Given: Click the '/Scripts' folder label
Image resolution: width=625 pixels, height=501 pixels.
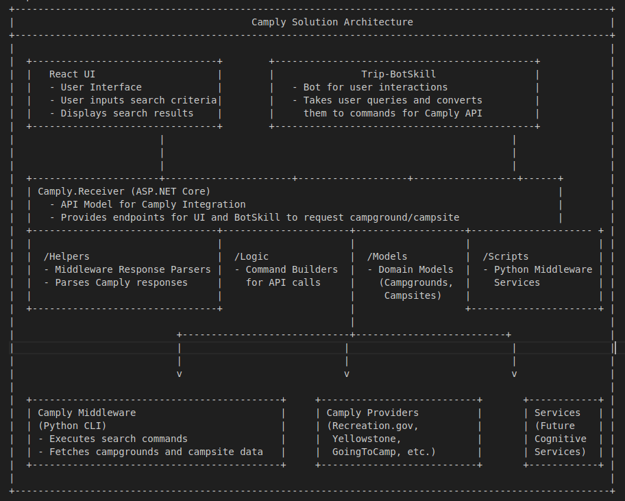Looking at the screenshot, I should 506,257.
